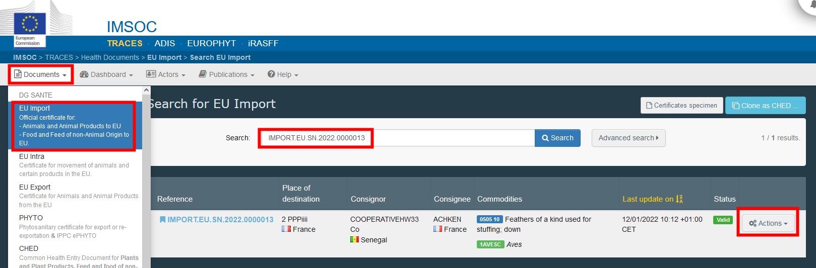Click the blue Search button
This screenshot has height=268, width=816.
pos(557,138)
